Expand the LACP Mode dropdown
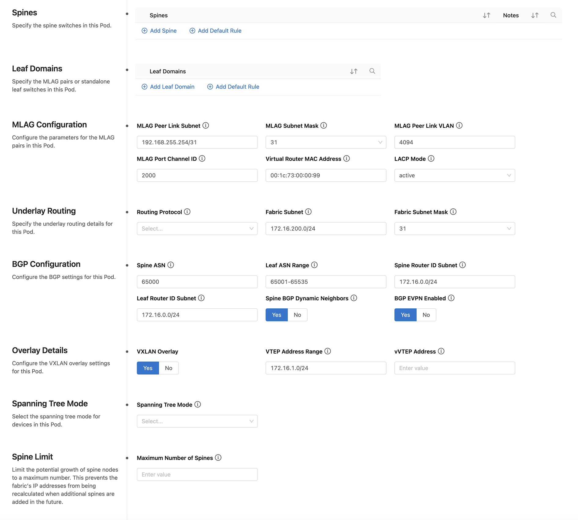 click(455, 175)
